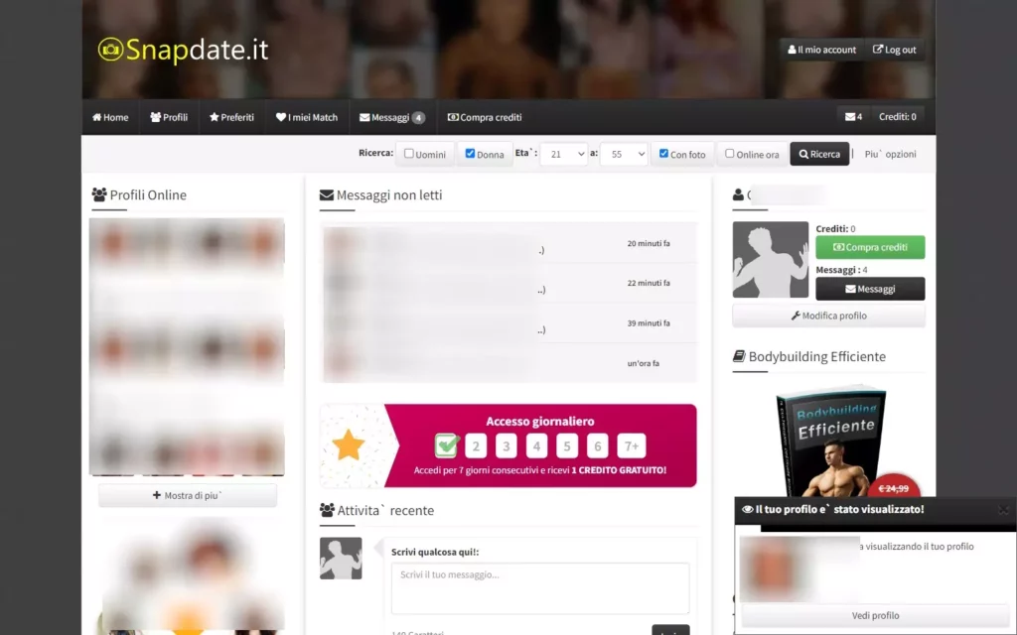The width and height of the screenshot is (1017, 635).
Task: Select the Home icon in the navigation bar
Action: pos(95,117)
